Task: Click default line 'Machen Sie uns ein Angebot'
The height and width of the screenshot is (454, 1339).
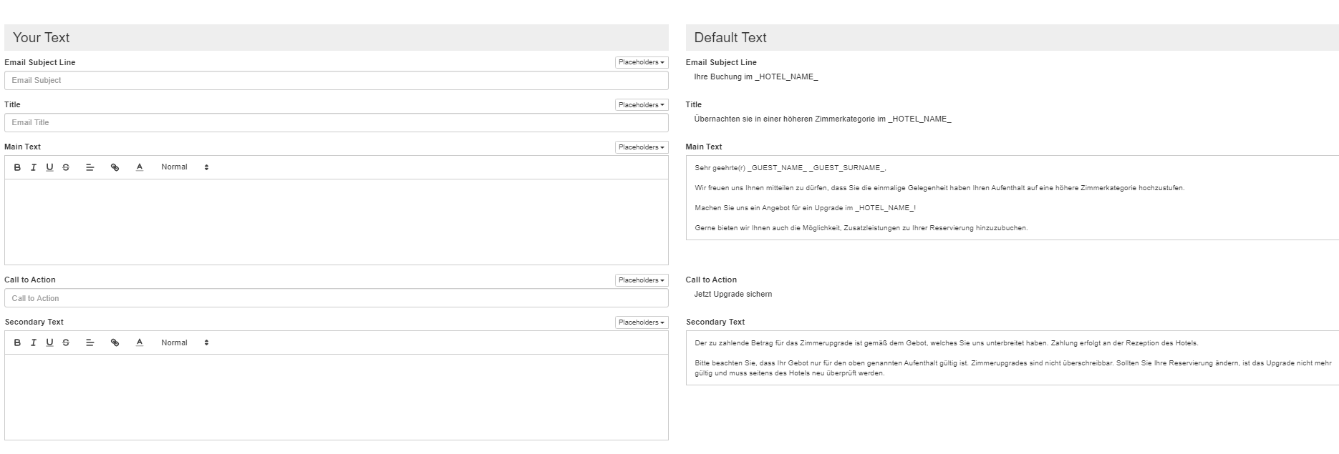Action: pos(805,208)
